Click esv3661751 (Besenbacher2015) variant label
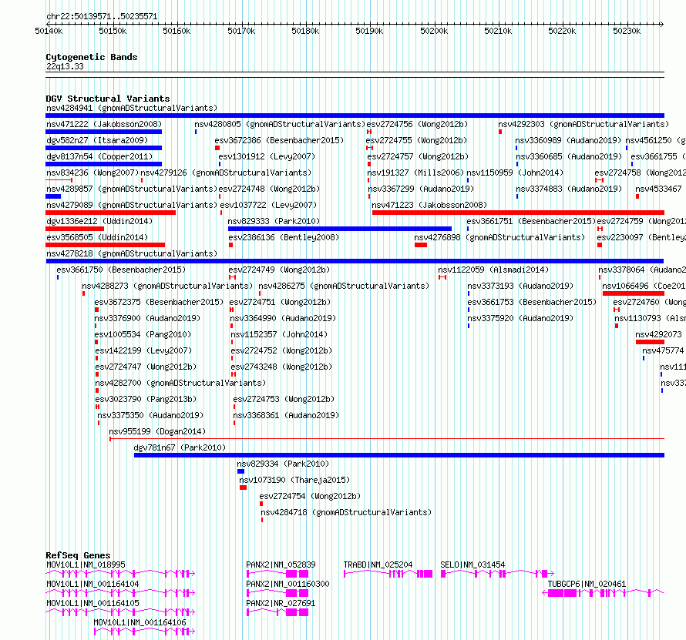This screenshot has width=686, height=640. [531, 221]
